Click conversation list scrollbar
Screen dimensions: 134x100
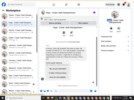[x=37, y=33]
